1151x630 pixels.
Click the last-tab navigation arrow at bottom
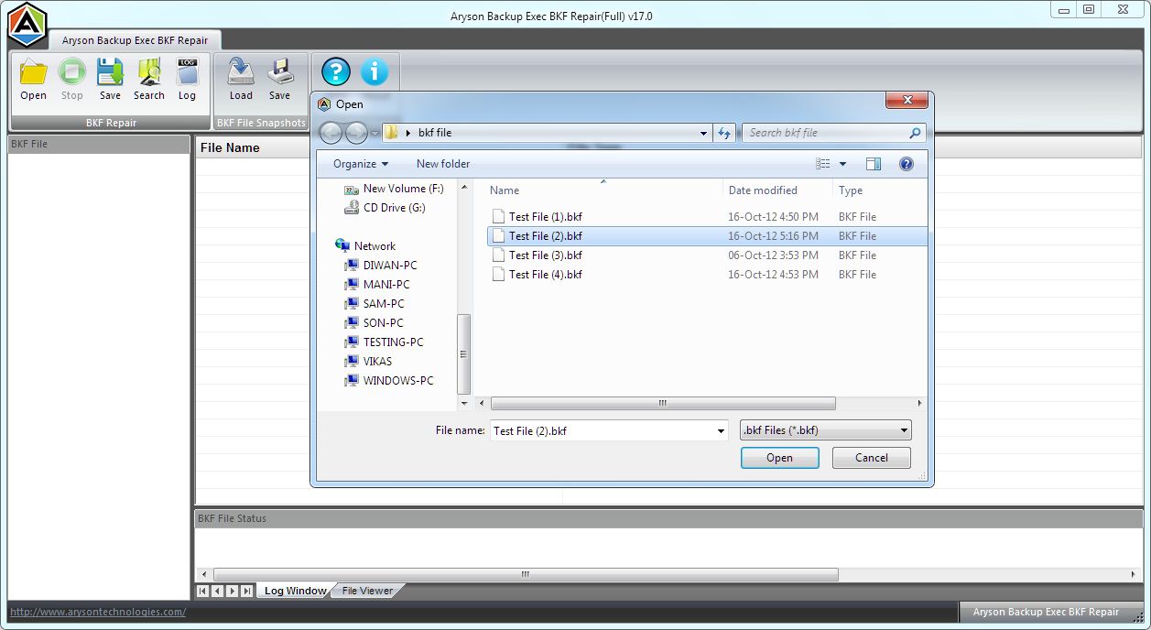coord(247,592)
